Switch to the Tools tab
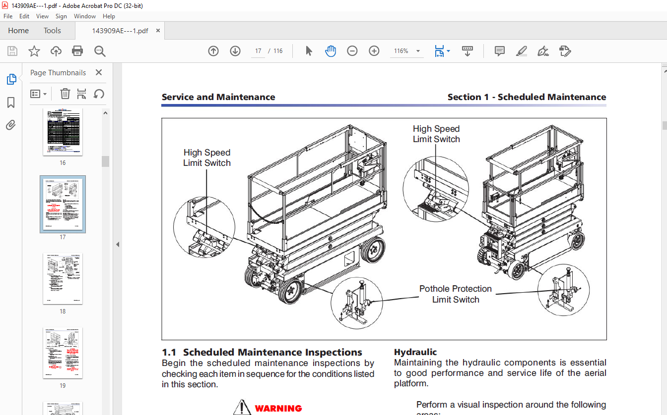The width and height of the screenshot is (667, 415). 52,31
